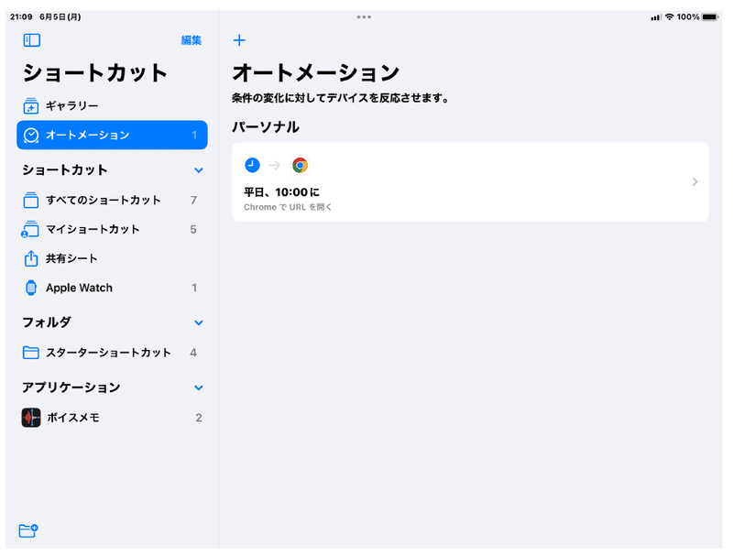The image size is (733, 556).
Task: Click the time-of-day clock trigger icon
Action: [x=253, y=165]
